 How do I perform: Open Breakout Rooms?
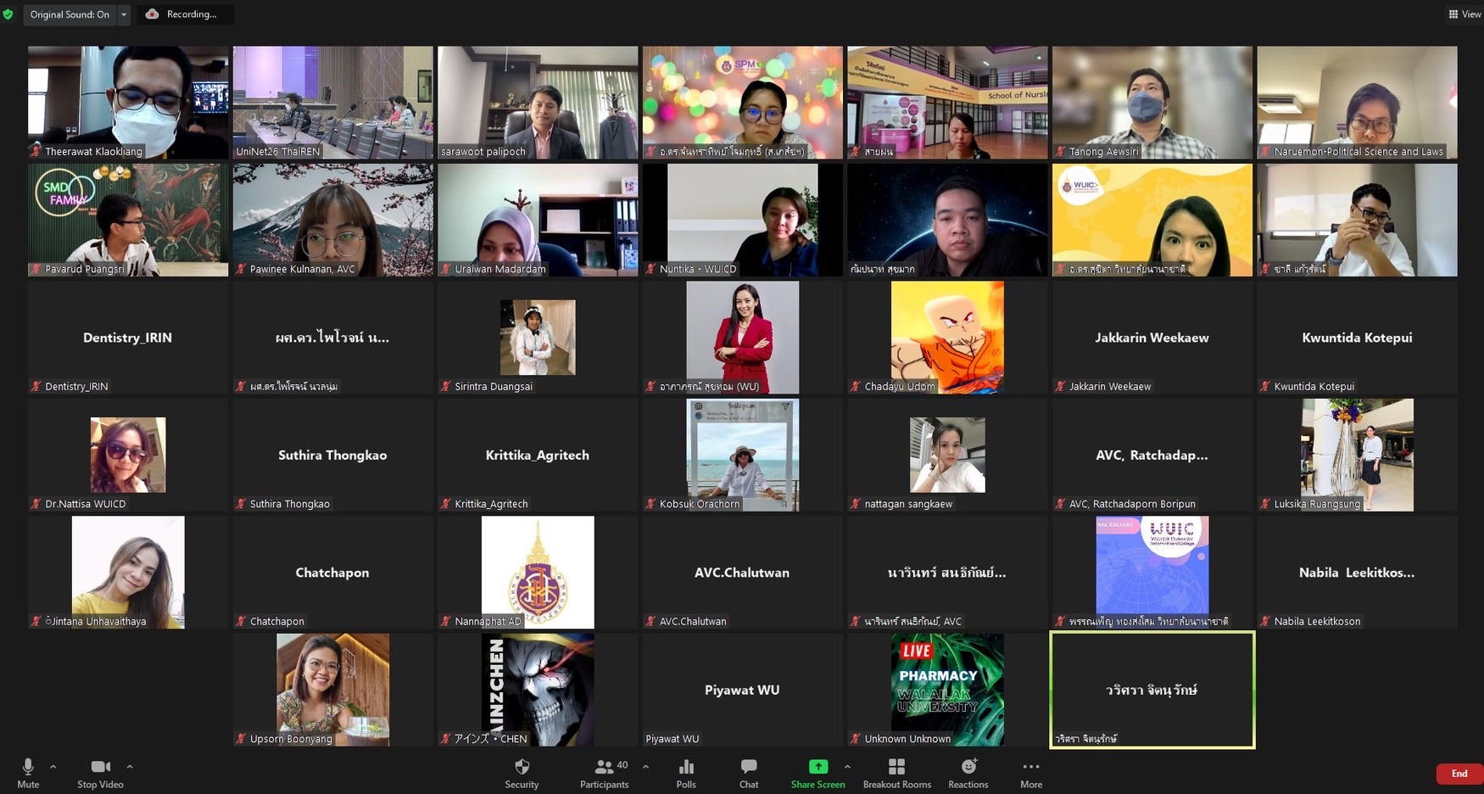click(896, 773)
